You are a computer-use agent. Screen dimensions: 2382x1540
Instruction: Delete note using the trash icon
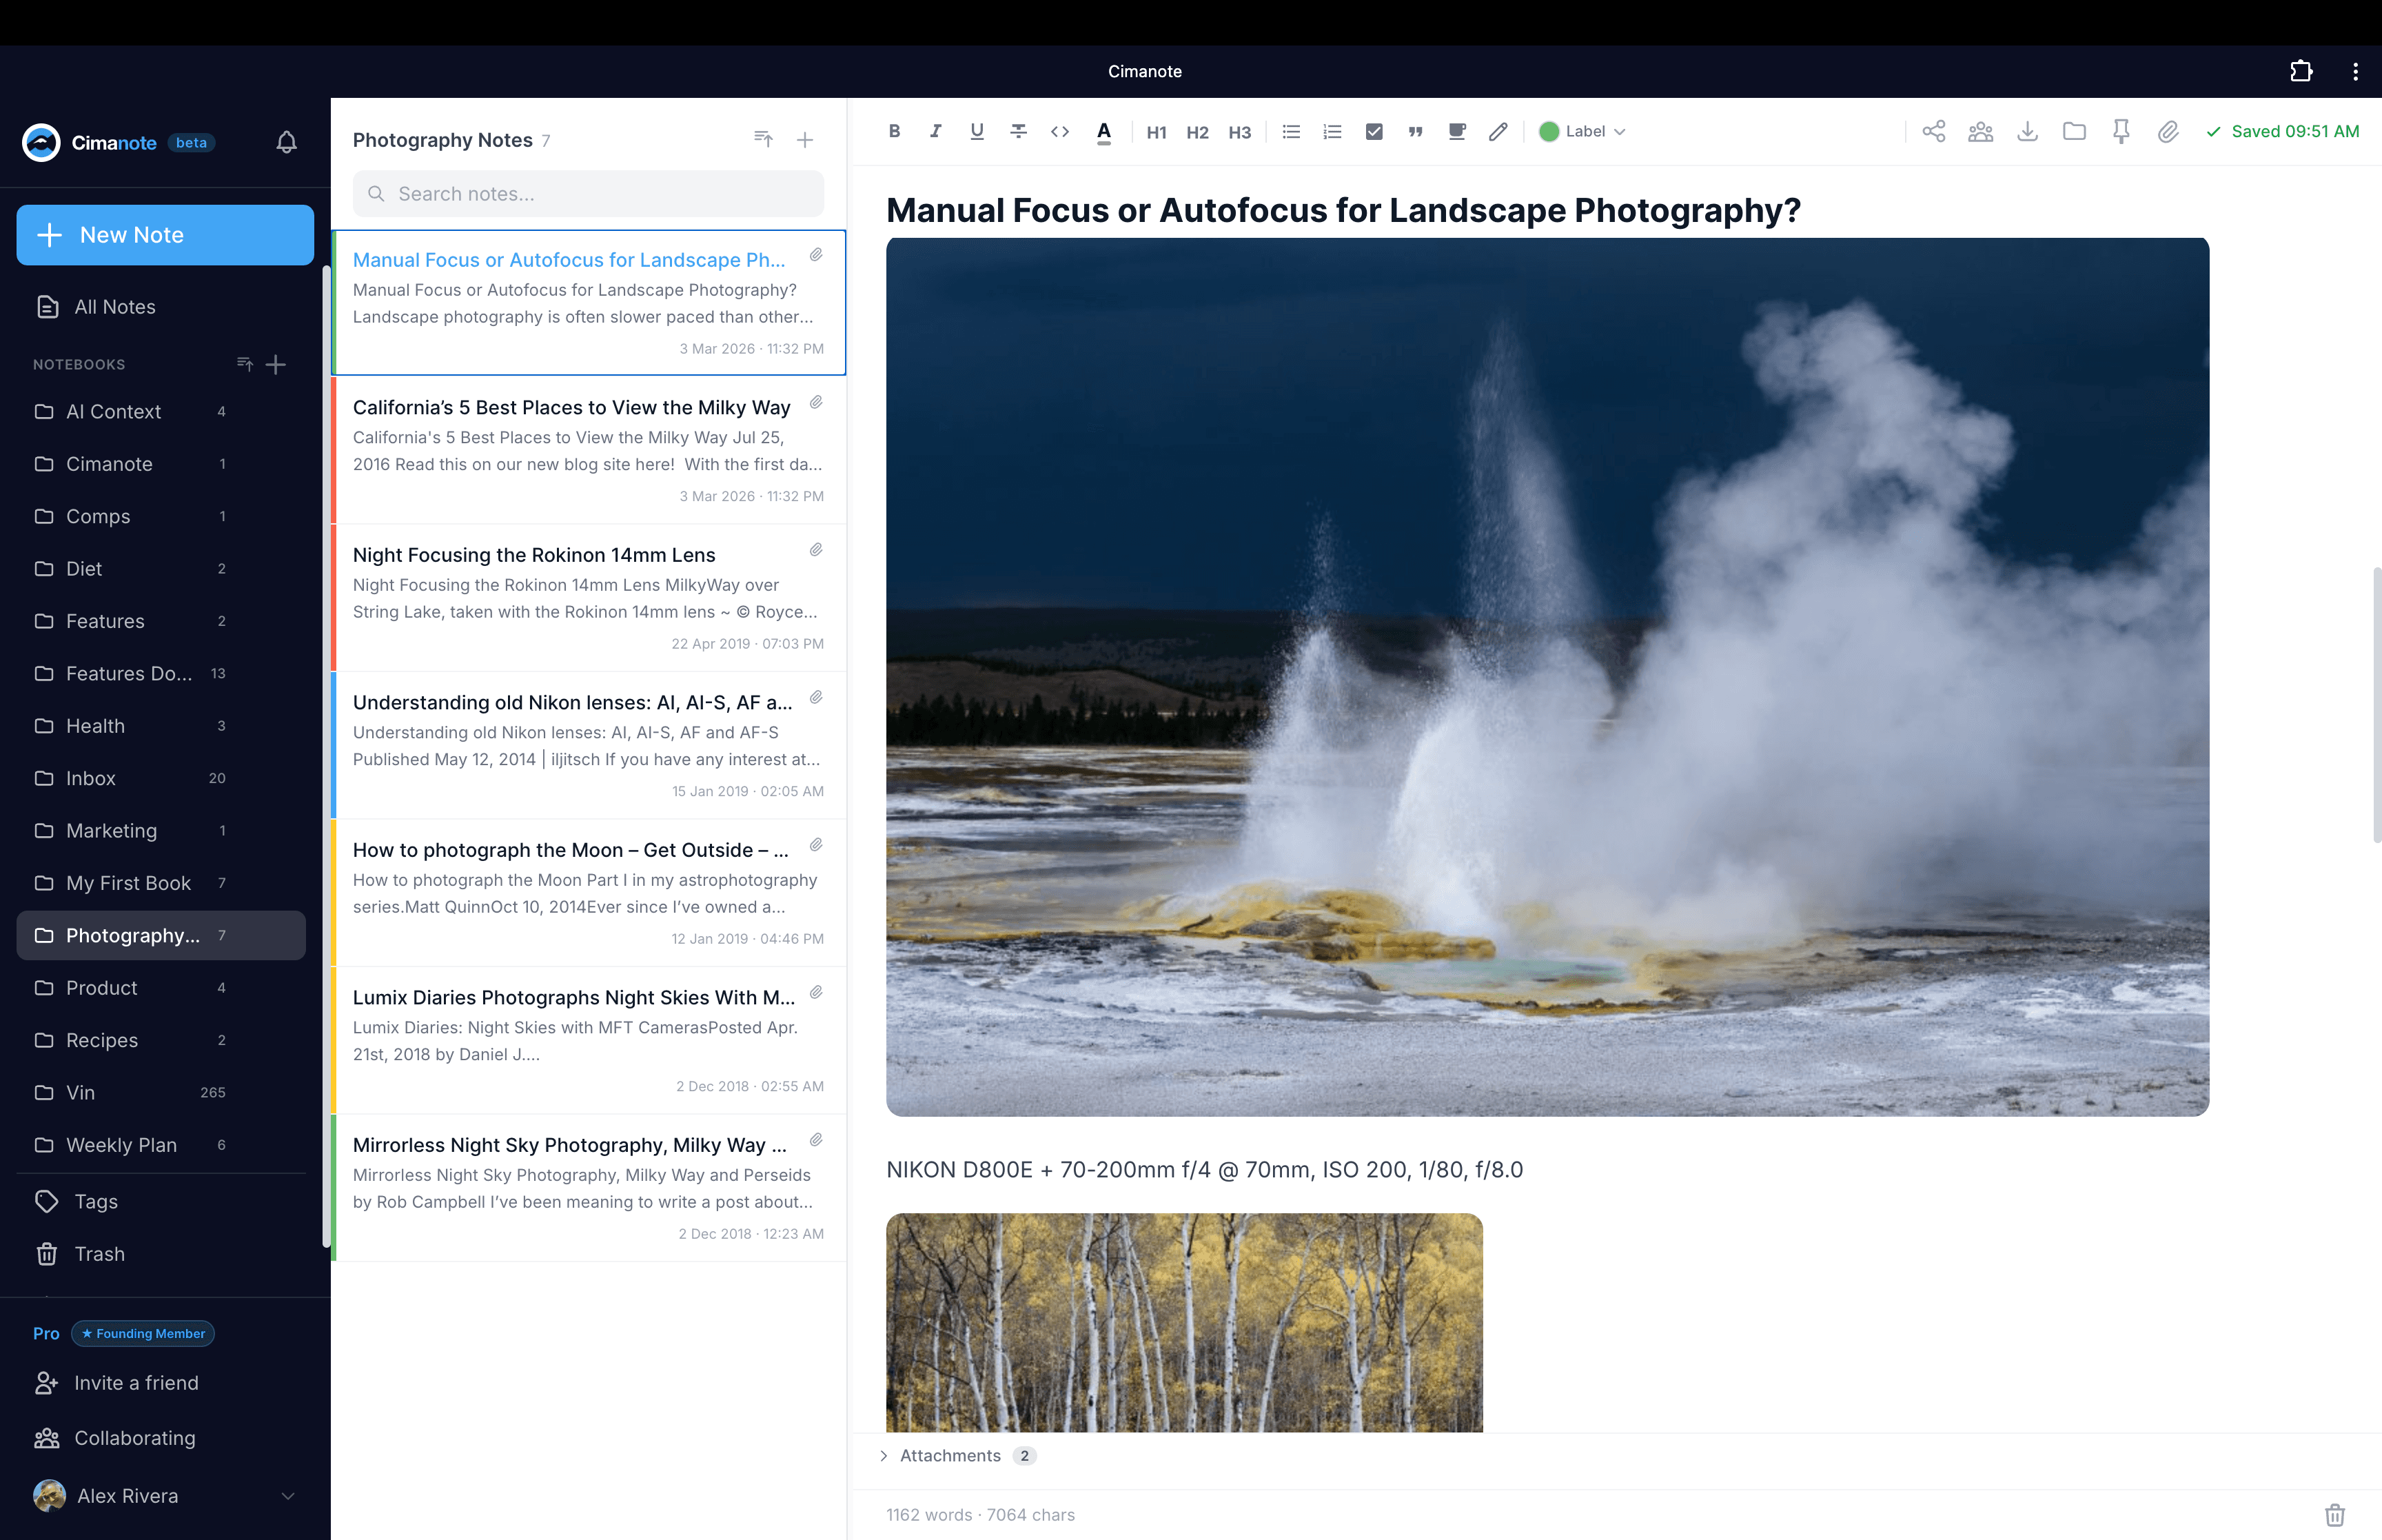coord(2334,1514)
